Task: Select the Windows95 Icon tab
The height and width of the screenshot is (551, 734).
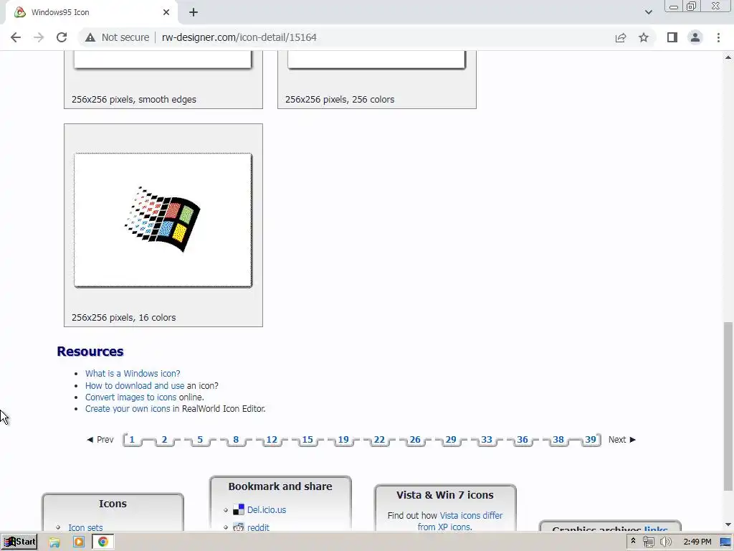Action: 91,13
